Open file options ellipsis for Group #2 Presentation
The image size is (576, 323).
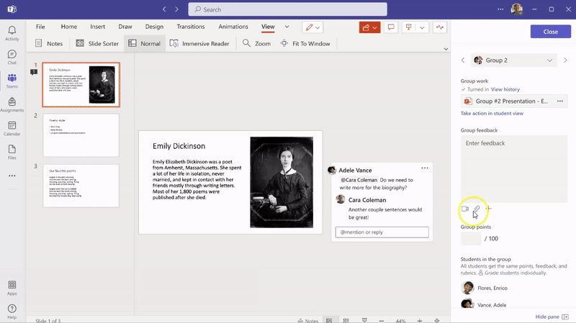tap(560, 101)
